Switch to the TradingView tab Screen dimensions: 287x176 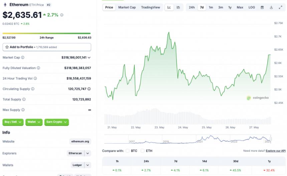click(151, 7)
